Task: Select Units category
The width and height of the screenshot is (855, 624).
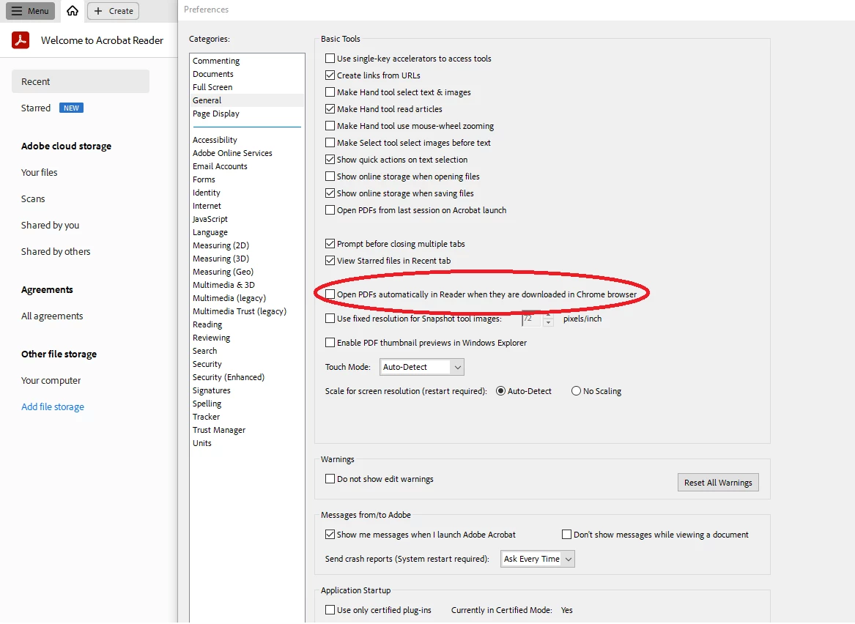Action: click(201, 443)
